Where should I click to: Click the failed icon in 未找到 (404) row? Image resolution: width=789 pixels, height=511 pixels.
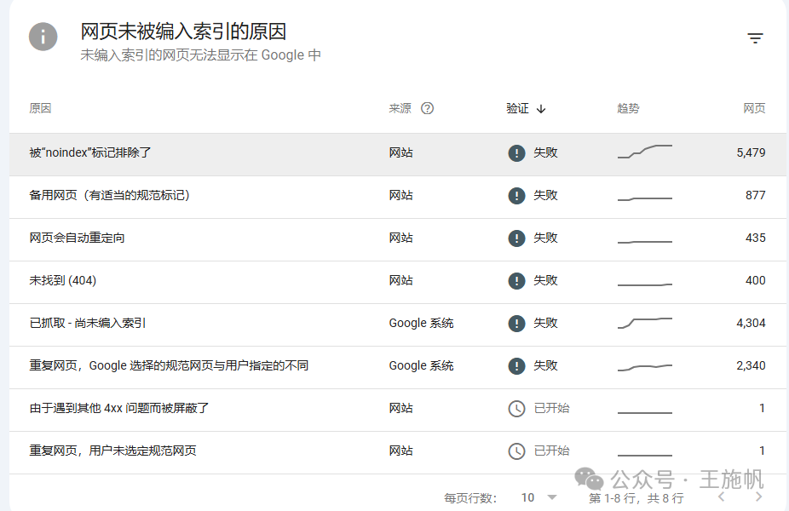[517, 281]
